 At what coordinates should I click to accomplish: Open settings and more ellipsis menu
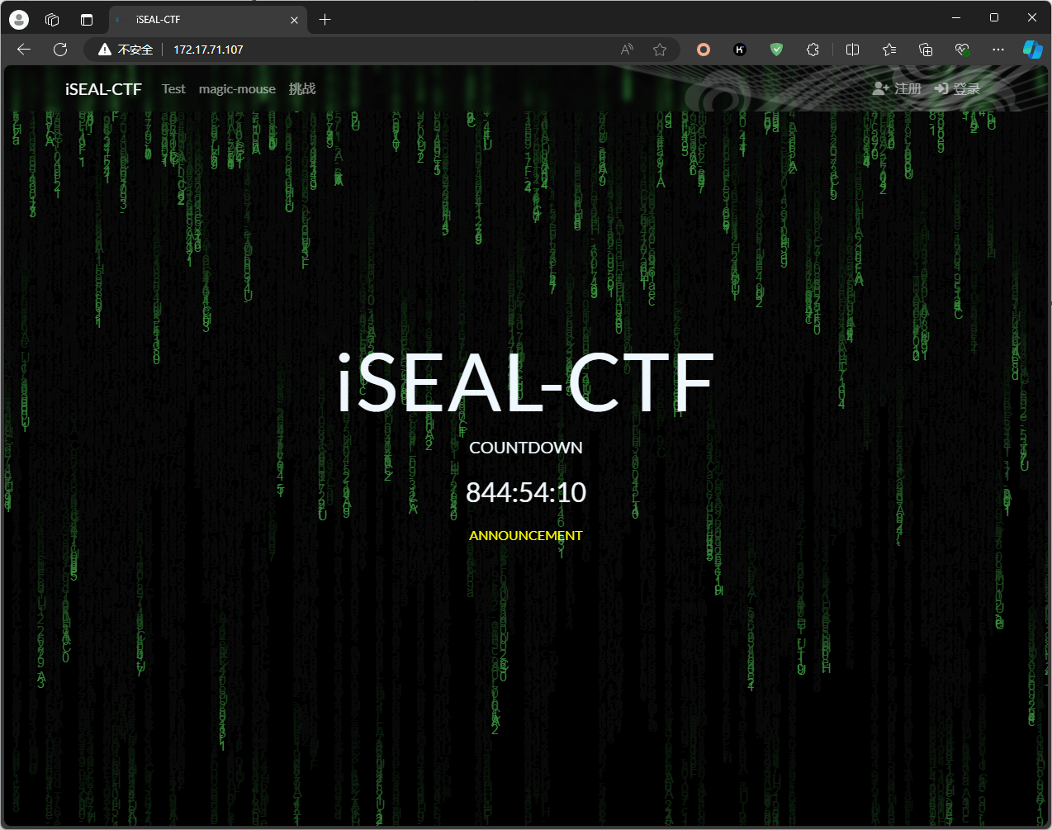coord(998,50)
